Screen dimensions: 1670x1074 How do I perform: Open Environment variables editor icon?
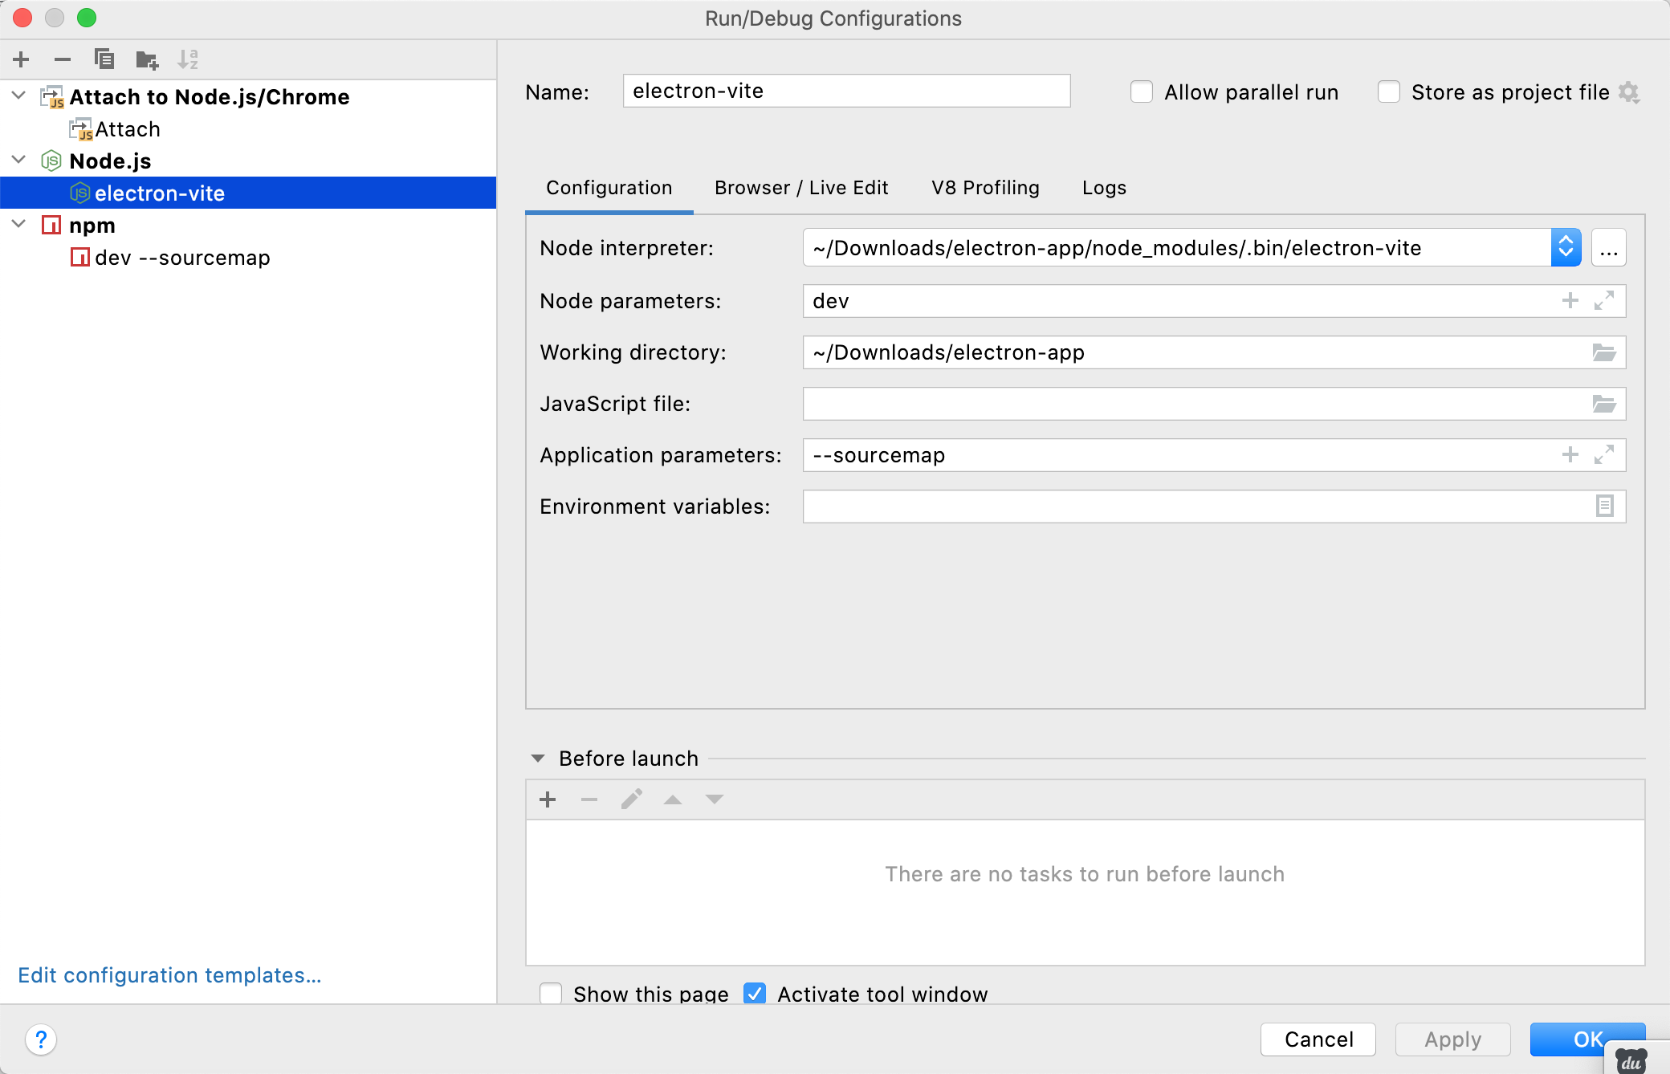click(x=1604, y=506)
